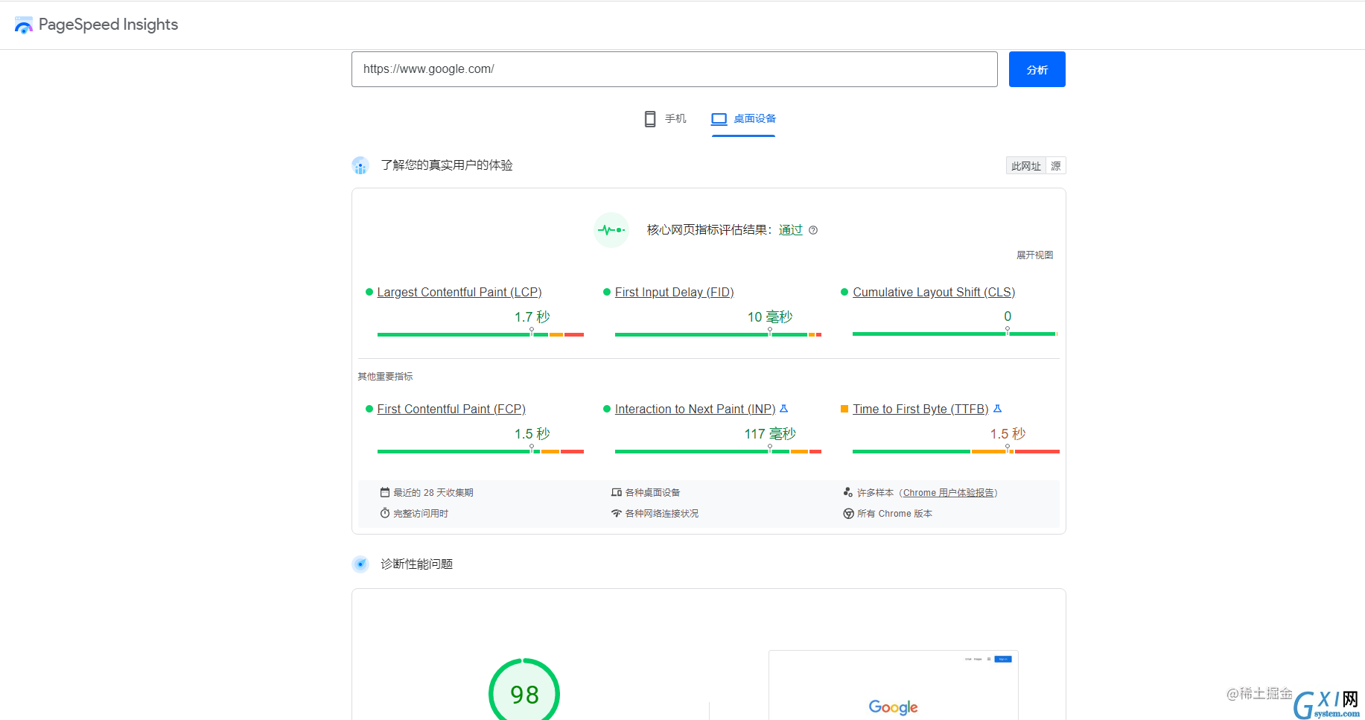Click the CLS value 0
The height and width of the screenshot is (720, 1365).
(x=1008, y=316)
